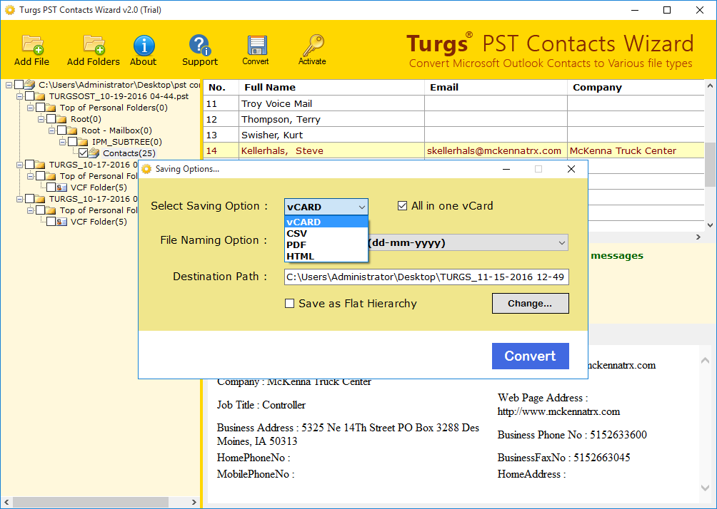Viewport: 717px width, 509px height.
Task: Sort by the Email column header
Action: click(x=496, y=87)
